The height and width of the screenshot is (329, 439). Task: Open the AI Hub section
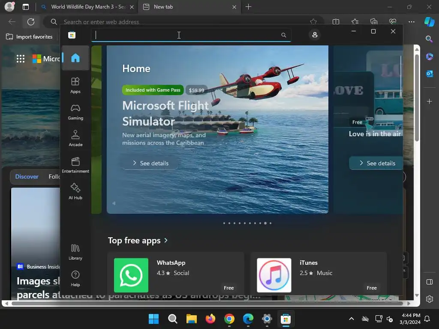click(75, 191)
